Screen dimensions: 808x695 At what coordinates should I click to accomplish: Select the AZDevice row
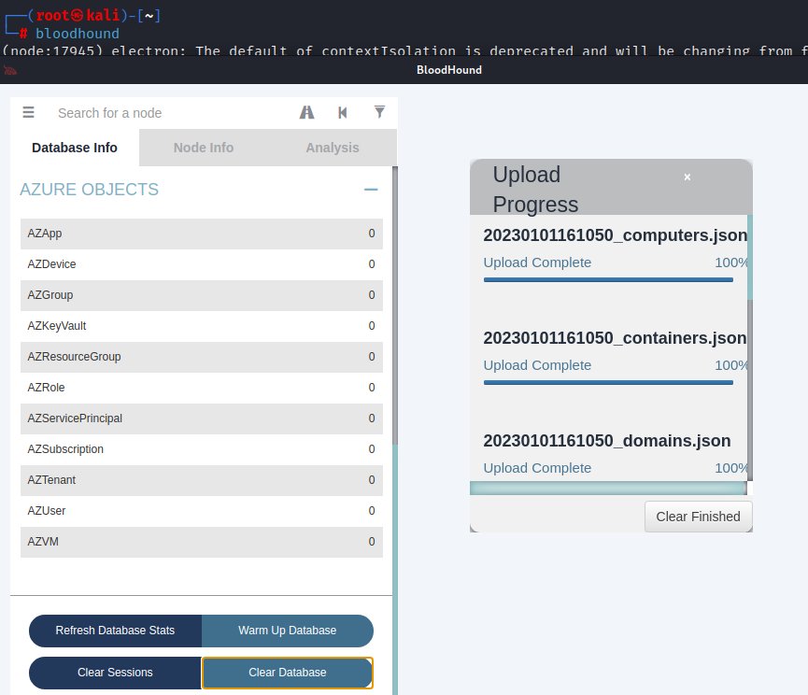click(202, 264)
